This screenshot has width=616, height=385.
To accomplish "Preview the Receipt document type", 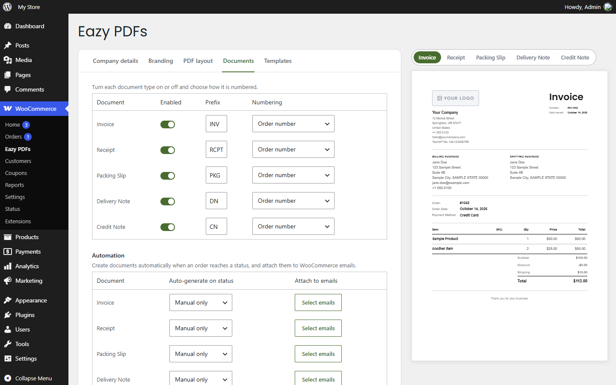I will (456, 57).
